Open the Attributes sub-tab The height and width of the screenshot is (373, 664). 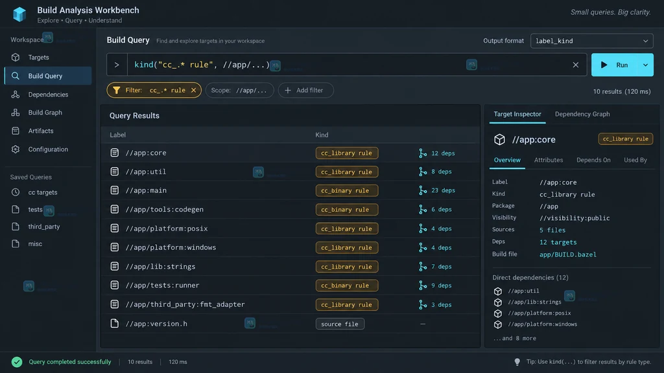point(549,160)
